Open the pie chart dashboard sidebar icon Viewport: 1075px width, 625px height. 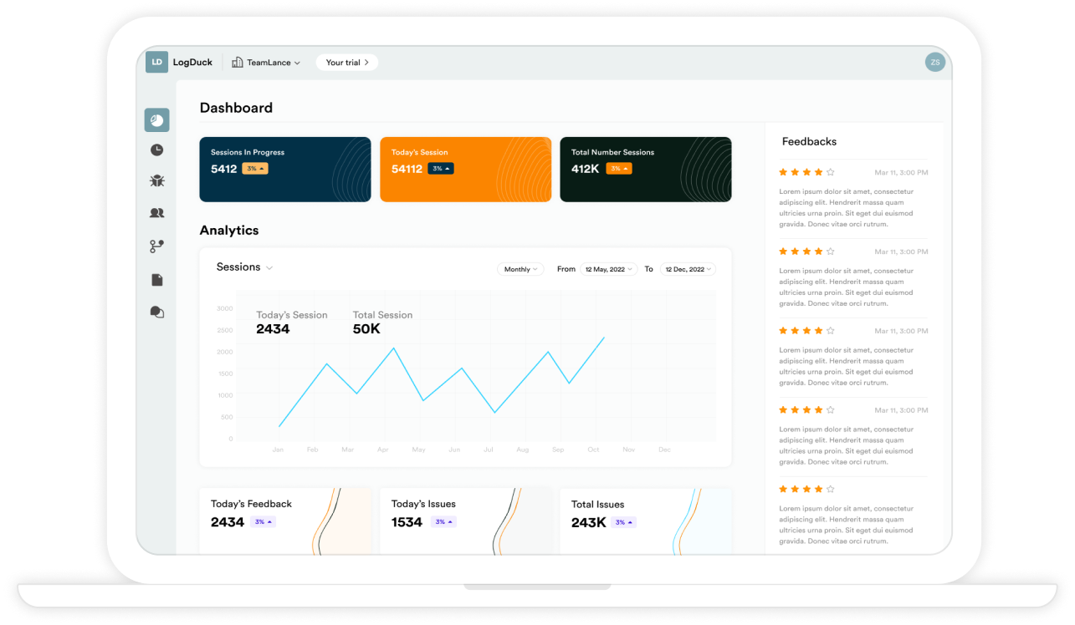click(156, 120)
